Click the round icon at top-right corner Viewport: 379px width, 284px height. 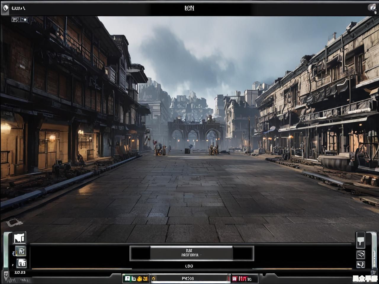click(x=372, y=8)
